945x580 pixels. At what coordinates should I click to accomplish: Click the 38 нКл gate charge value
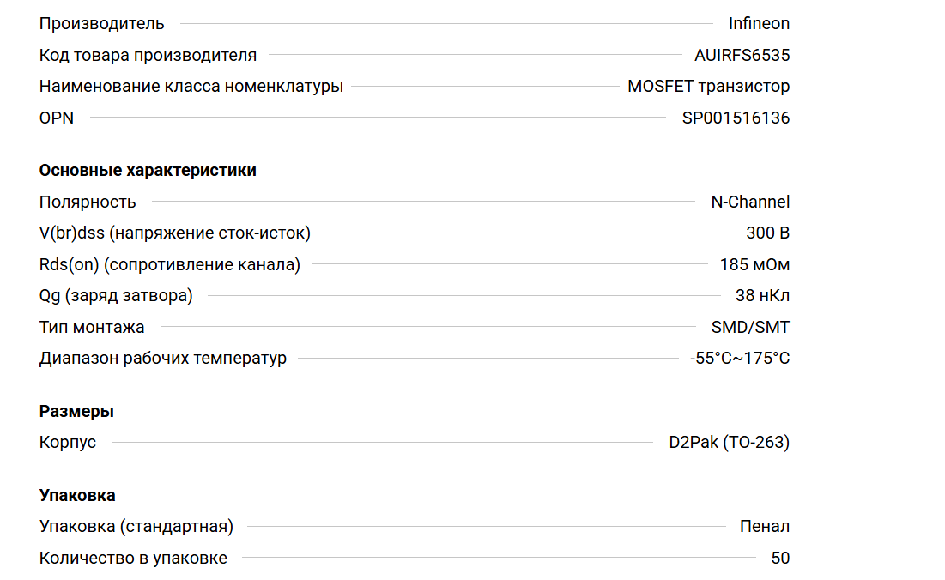coord(762,296)
